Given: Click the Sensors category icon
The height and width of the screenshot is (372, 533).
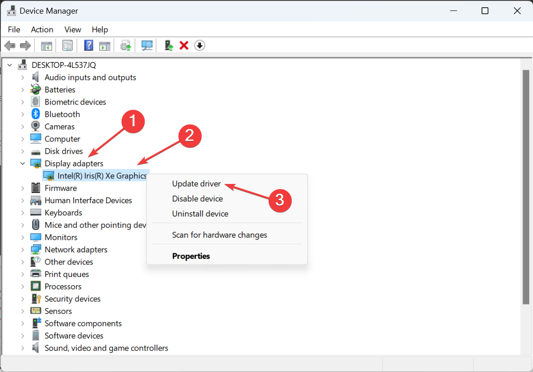Looking at the screenshot, I should pyautogui.click(x=36, y=311).
